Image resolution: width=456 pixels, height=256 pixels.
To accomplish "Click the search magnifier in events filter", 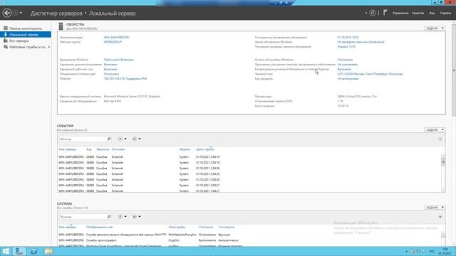I will click(109, 139).
